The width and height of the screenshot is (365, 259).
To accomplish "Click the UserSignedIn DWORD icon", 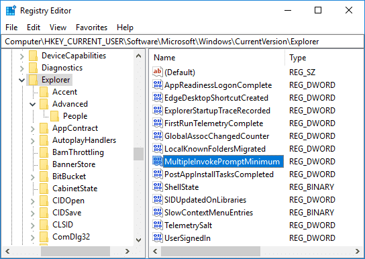I will click(x=158, y=238).
